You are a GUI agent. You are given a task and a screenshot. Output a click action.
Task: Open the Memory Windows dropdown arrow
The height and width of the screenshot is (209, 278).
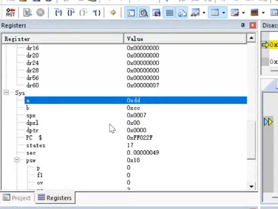(x=223, y=13)
